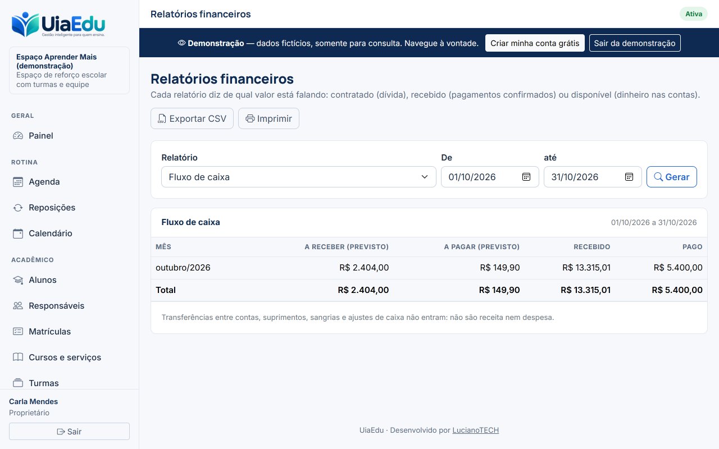Click the calendar picker icon in De field
Viewport: 719px width, 449px height.
coord(526,177)
